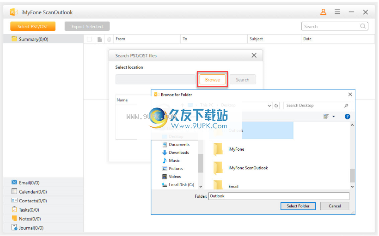
Task: Click Cancel in Browse for Folder
Action: [x=335, y=206]
